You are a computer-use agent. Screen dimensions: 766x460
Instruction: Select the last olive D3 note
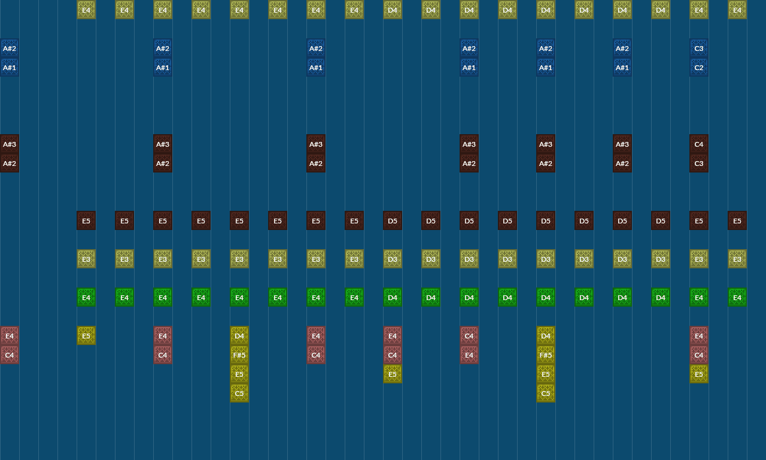[x=661, y=259]
